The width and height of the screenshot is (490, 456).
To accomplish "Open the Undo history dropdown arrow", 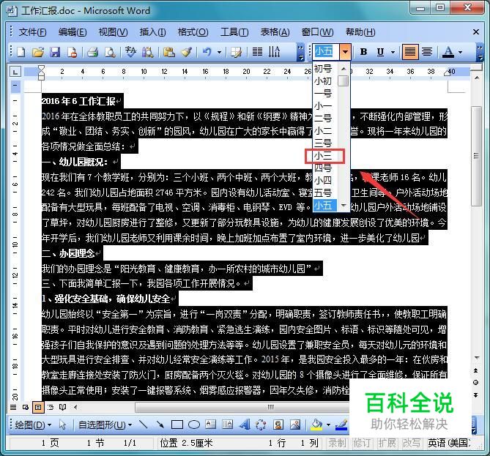I will 220,52.
